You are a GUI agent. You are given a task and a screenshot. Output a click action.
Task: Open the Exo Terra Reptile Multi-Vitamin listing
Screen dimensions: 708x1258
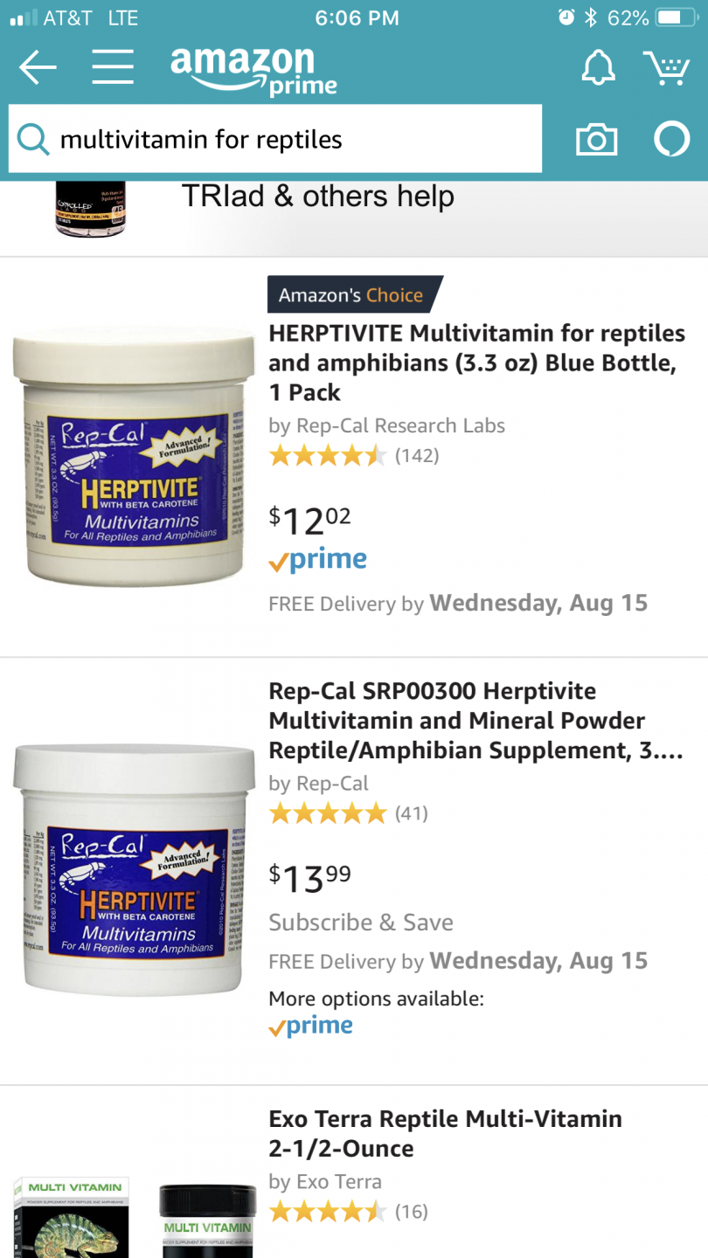(446, 1133)
